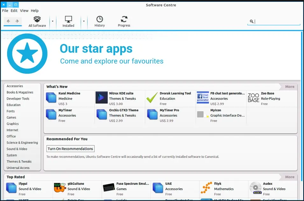Select the Graphics category
This screenshot has width=304, height=201.
point(13,124)
